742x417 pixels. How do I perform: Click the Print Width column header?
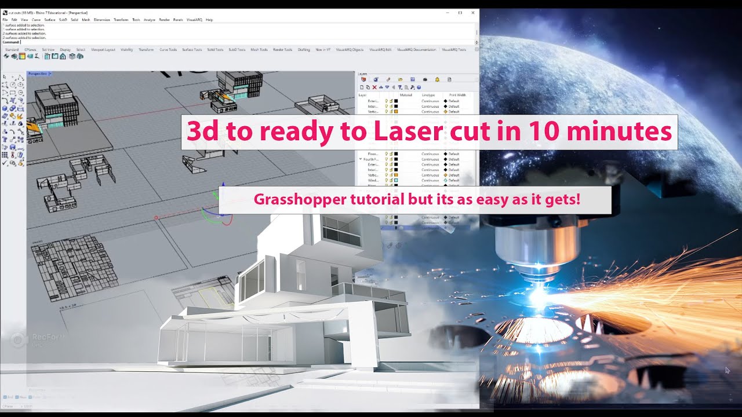point(457,95)
